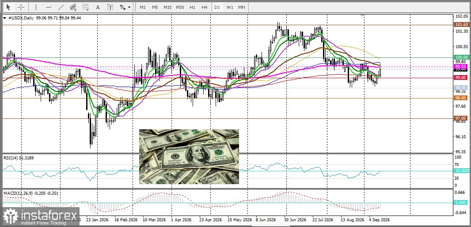Collapse the #USDX,Daily chart header triangle
Image resolution: width=471 pixels, height=227 pixels.
(4, 18)
